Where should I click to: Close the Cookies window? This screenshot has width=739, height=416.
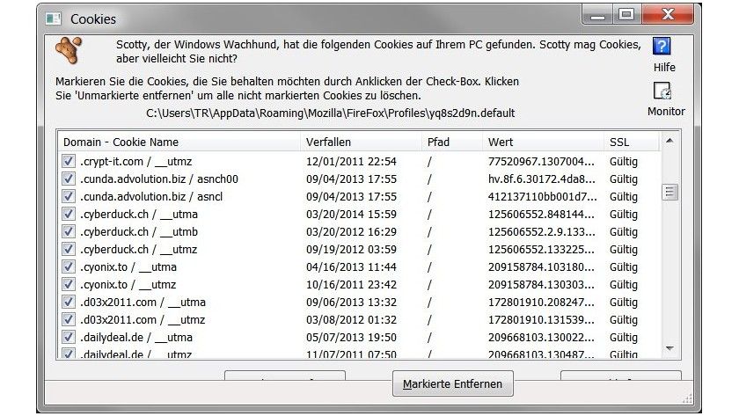[668, 15]
